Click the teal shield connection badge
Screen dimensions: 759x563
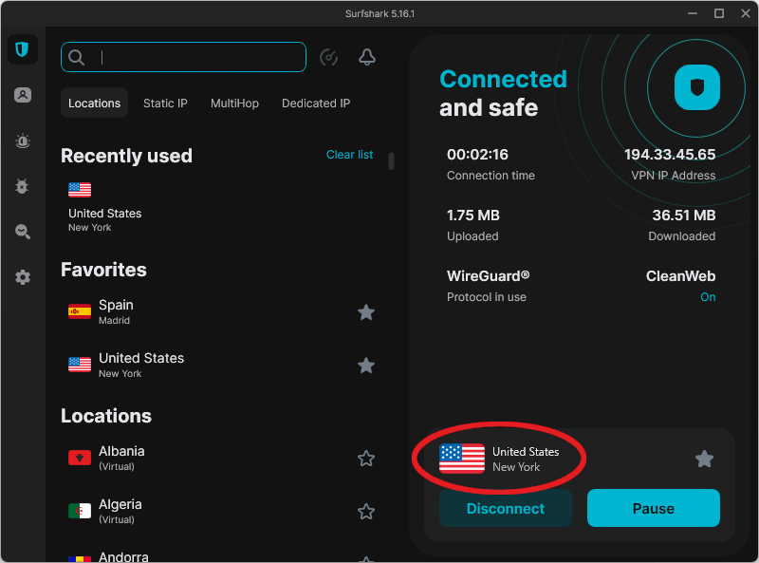click(697, 87)
